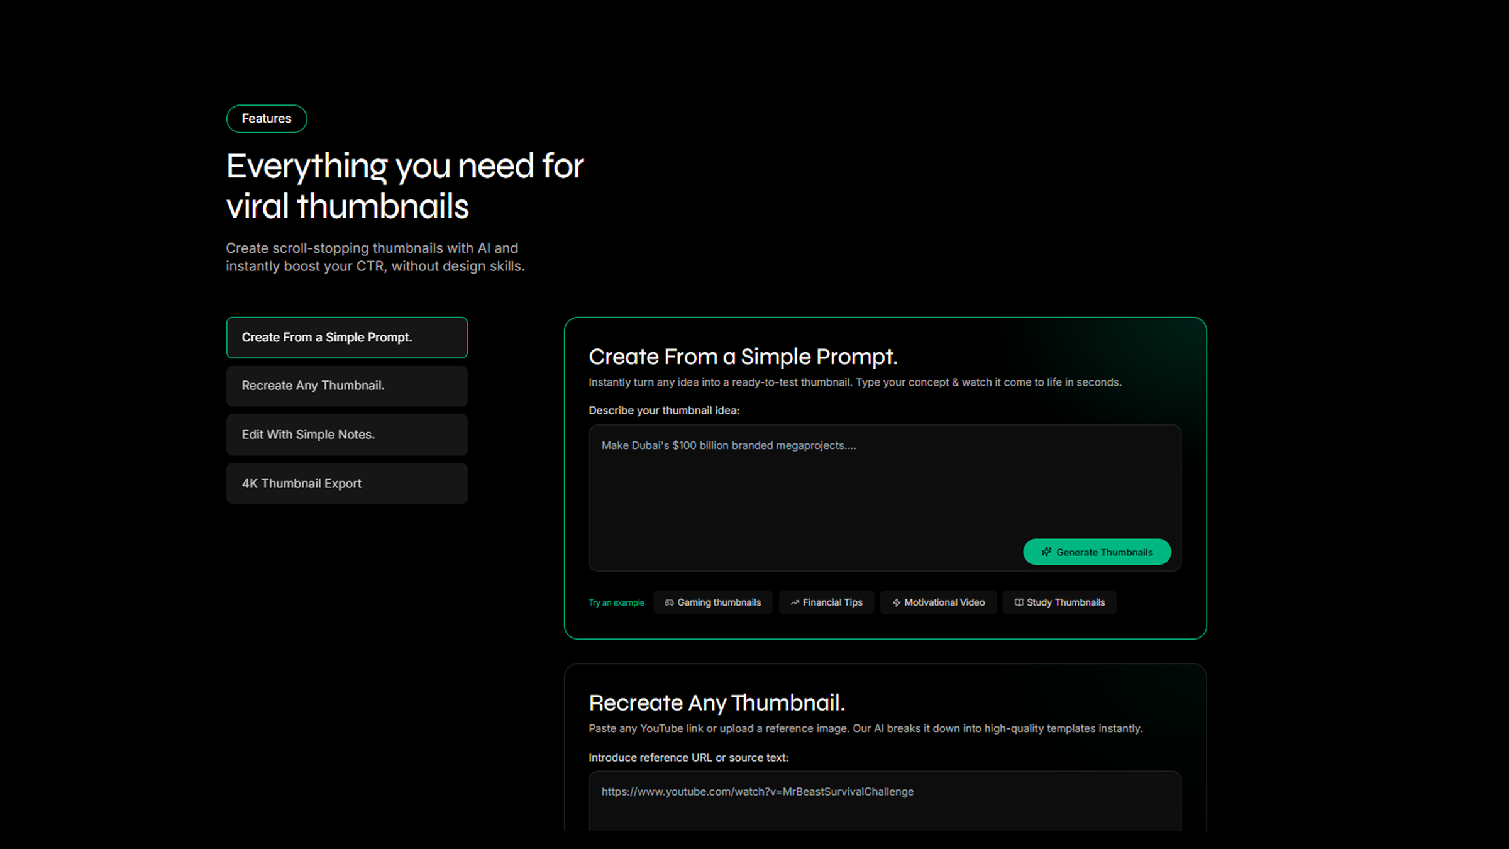1509x849 pixels.
Task: Focus the thumbnail idea description text area
Action: [885, 498]
